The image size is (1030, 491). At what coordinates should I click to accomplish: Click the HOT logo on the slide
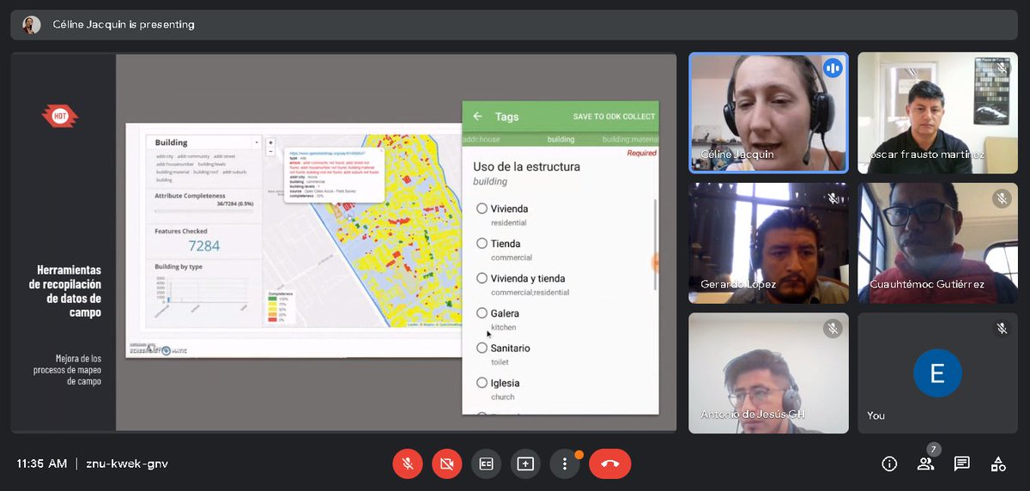coord(60,115)
